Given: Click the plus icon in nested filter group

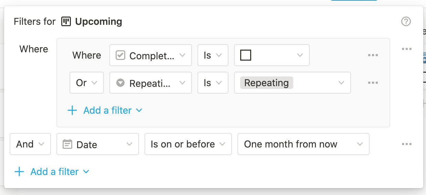Looking at the screenshot, I should pyautogui.click(x=72, y=111).
